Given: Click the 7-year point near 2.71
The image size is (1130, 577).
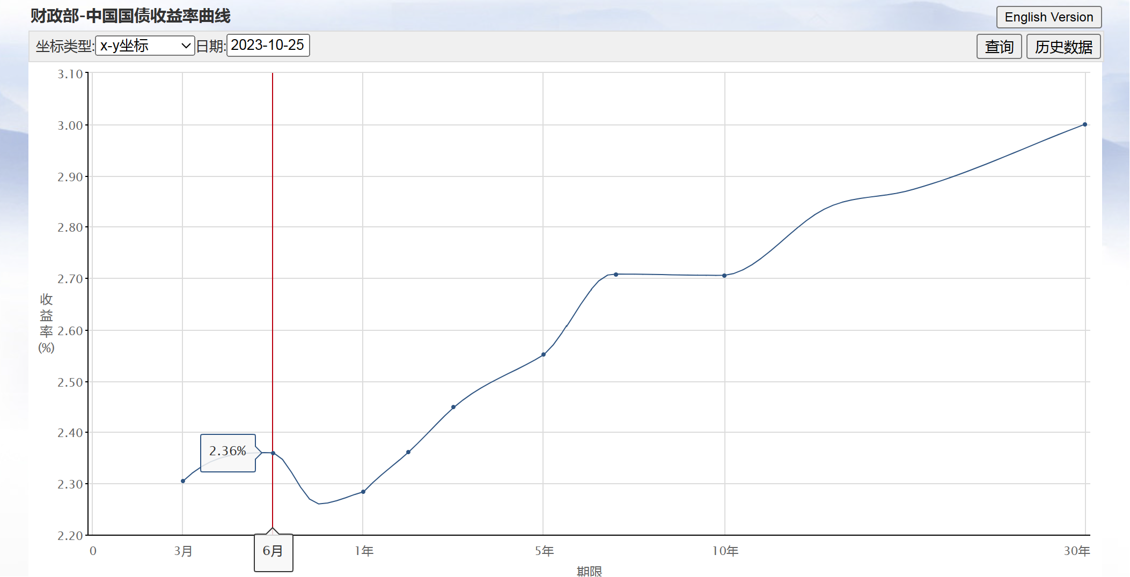Looking at the screenshot, I should click(x=616, y=275).
